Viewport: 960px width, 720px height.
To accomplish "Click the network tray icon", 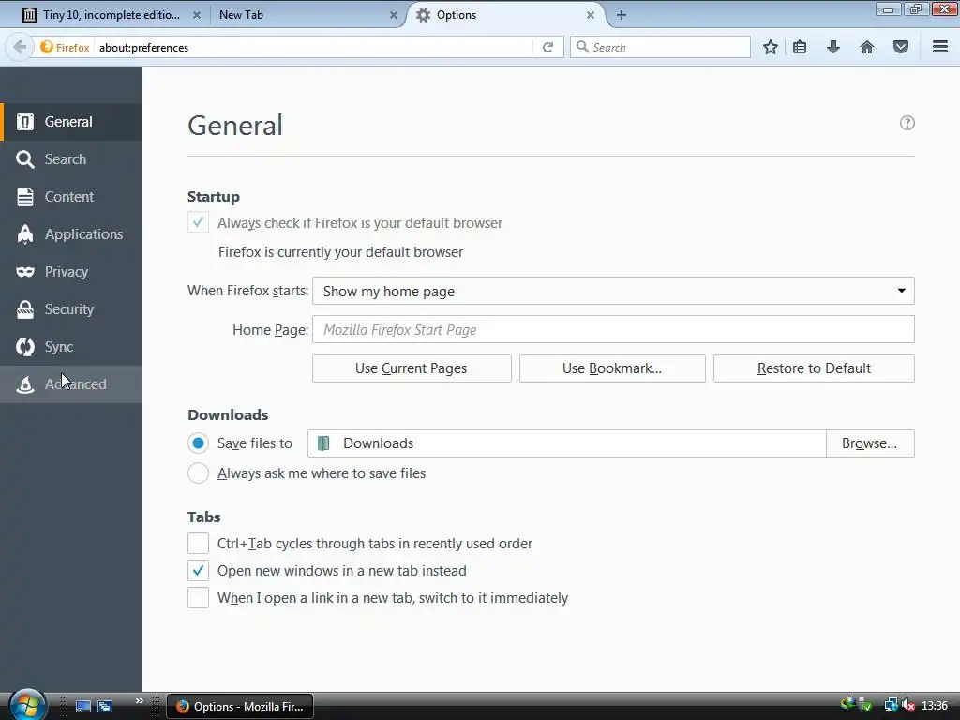I will click(891, 706).
